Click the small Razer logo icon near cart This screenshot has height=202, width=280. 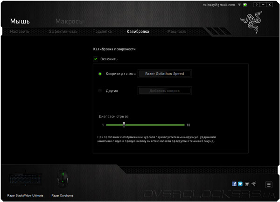253,184
